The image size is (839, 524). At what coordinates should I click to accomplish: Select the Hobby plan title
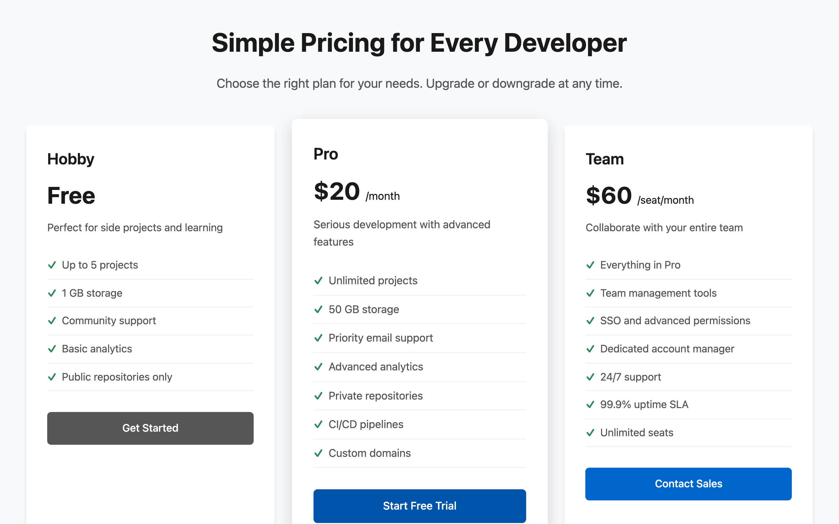pyautogui.click(x=71, y=159)
